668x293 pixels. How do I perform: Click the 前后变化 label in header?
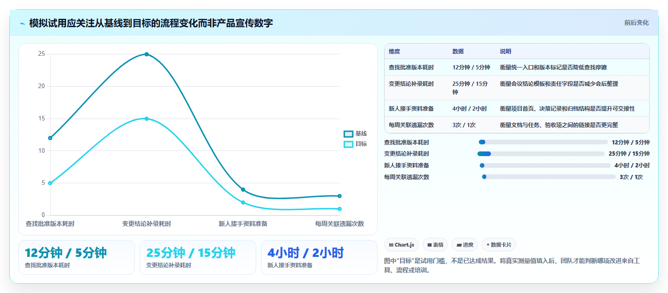[636, 23]
